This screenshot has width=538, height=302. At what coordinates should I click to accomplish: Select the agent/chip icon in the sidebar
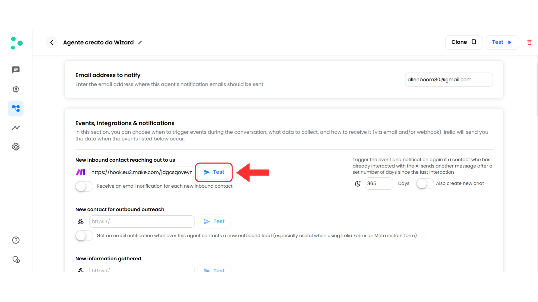[16, 89]
